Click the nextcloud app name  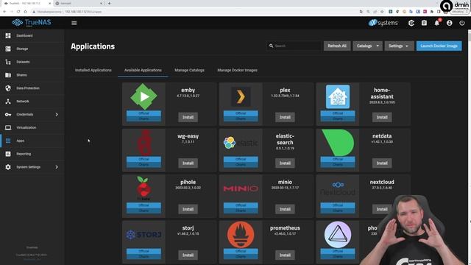coord(382,182)
